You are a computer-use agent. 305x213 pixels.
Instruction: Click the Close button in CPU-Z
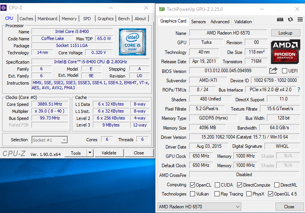[x=139, y=153]
